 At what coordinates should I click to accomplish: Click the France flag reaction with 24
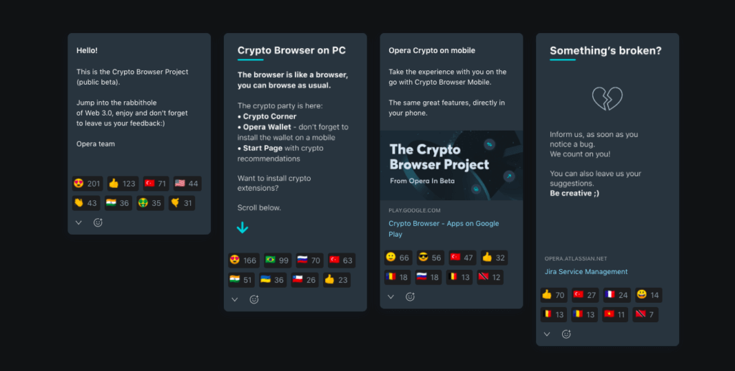point(617,295)
